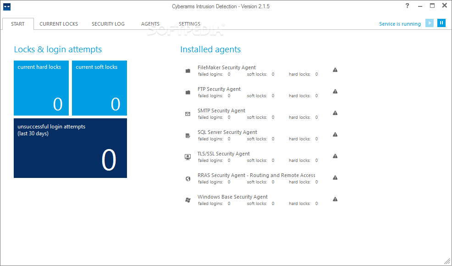This screenshot has width=452, height=266.
Task: Click the current hard locks tile
Action: 41,88
